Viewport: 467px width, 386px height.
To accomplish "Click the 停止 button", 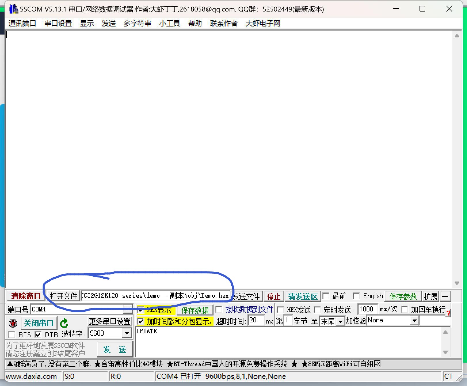I will (x=273, y=296).
